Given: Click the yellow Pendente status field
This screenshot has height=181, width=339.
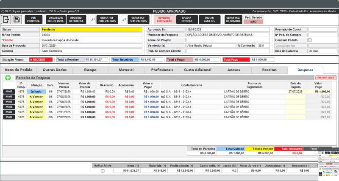Looking at the screenshot, I should tap(91, 29).
